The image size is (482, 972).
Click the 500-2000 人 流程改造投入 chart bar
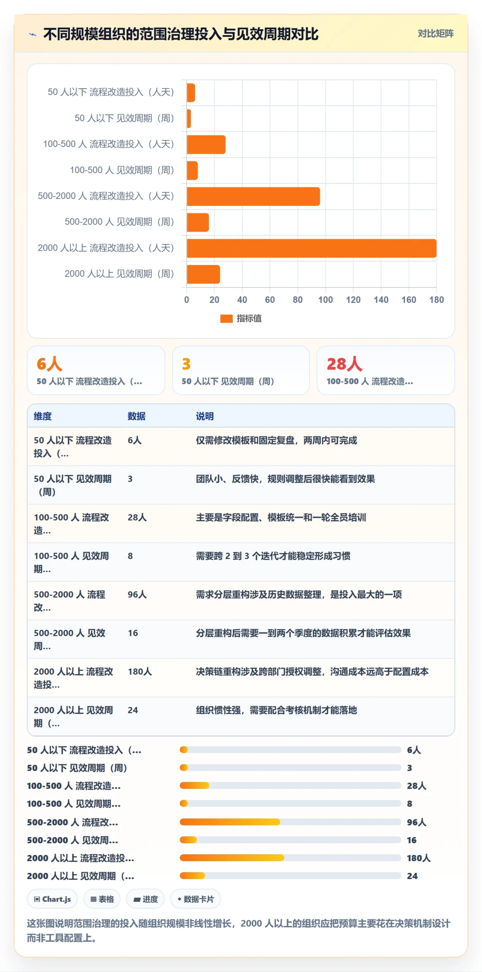pos(253,196)
